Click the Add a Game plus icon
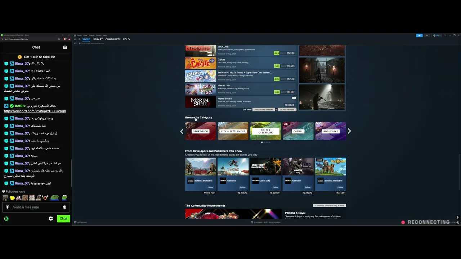 75,222
